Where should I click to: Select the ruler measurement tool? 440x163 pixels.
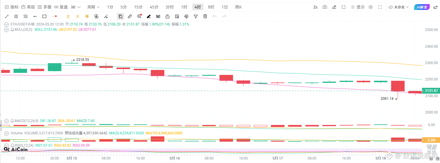(x=130, y=16)
